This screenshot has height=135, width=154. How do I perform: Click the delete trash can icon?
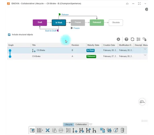click(122, 130)
